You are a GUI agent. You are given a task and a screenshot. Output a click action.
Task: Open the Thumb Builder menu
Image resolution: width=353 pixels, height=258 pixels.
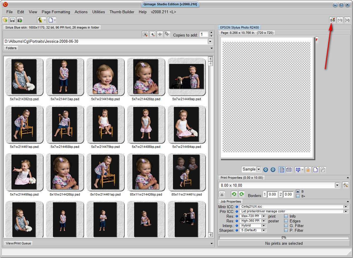coord(122,12)
